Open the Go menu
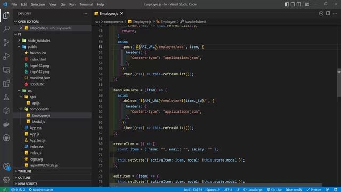This screenshot has height=192, width=341. (63, 4)
